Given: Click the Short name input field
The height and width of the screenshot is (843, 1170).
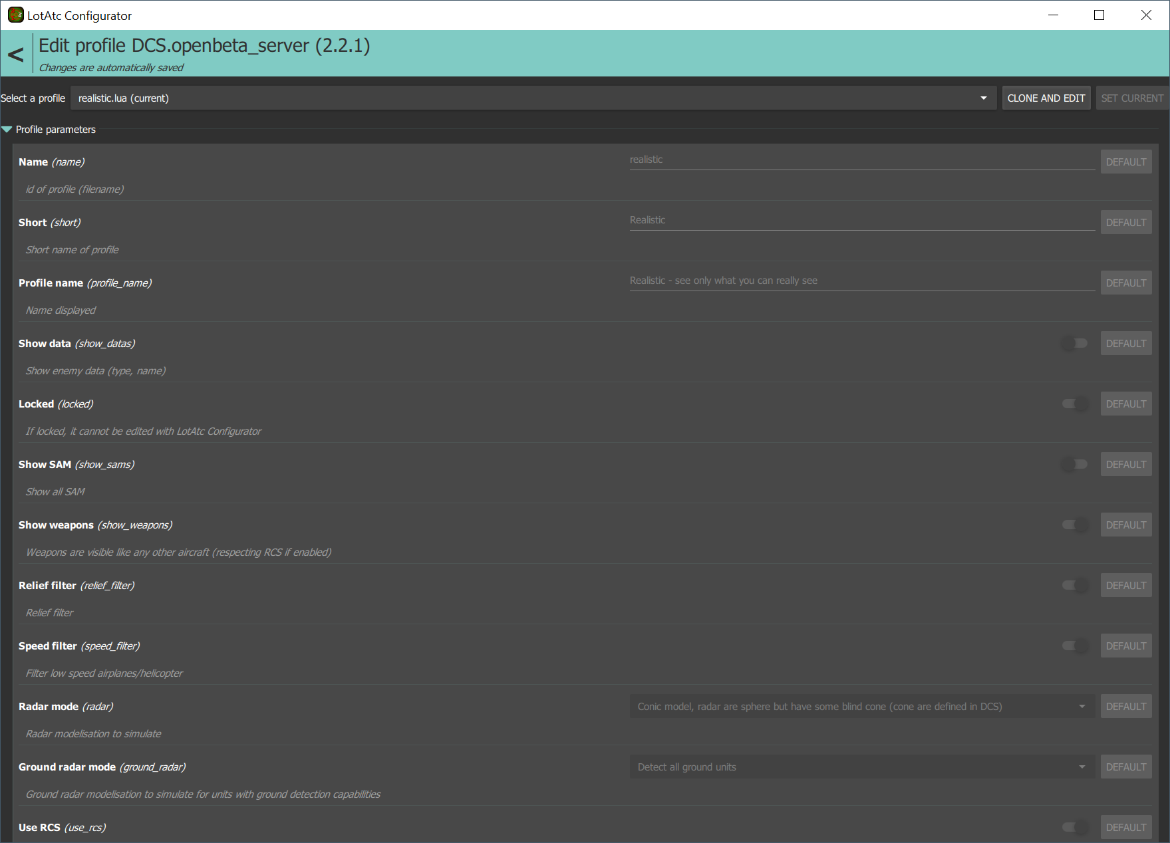Looking at the screenshot, I should click(x=862, y=221).
